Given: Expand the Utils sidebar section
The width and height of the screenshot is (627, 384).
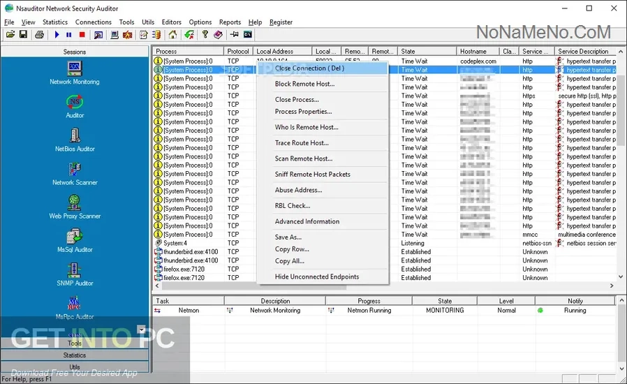Looking at the screenshot, I should [x=75, y=367].
